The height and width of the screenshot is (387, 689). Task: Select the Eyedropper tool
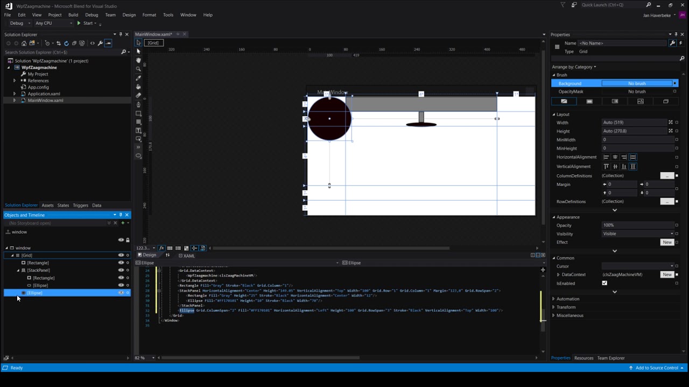tap(138, 78)
